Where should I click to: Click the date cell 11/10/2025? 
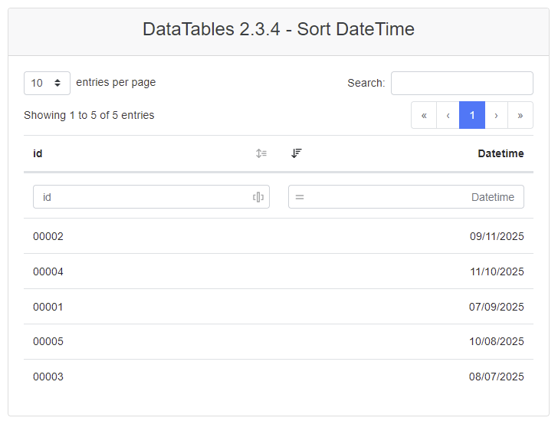pyautogui.click(x=497, y=271)
